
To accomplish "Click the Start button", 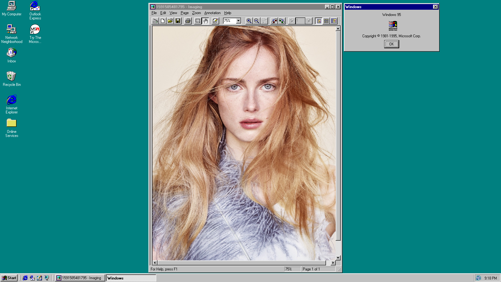I will click(x=9, y=278).
